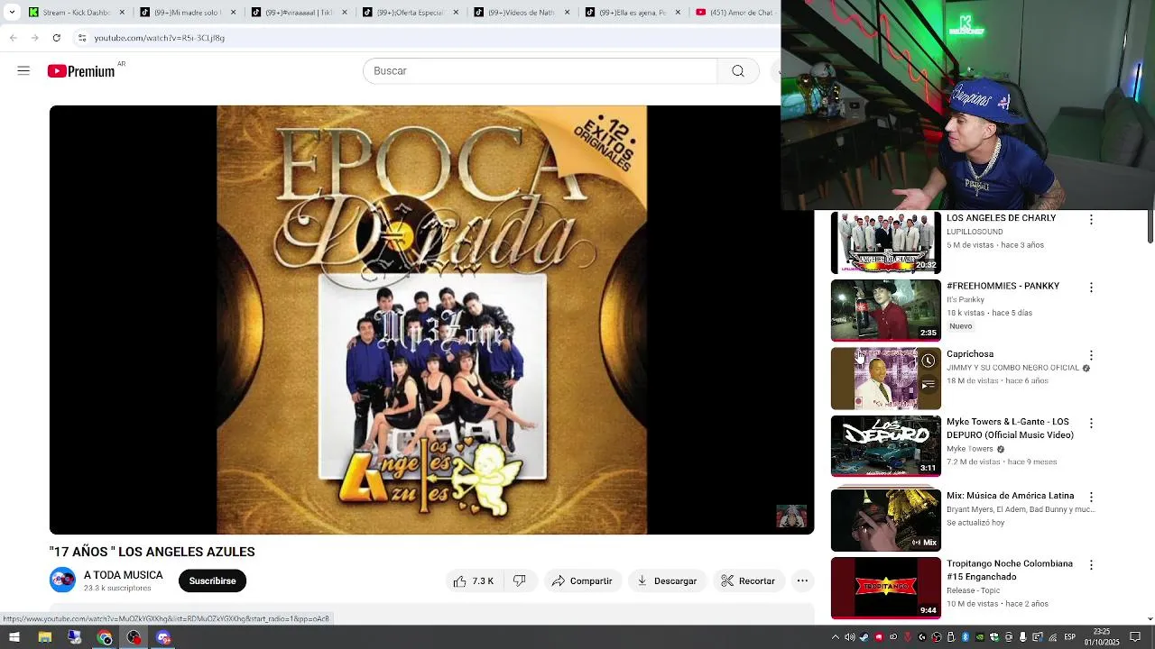1155x649 pixels.
Task: Open options for Tropitango Noche Colombiana video
Action: point(1091,565)
